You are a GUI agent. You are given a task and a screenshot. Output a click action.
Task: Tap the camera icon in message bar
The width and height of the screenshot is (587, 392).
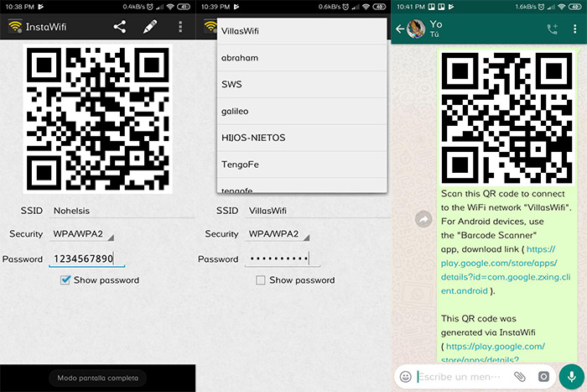point(543,377)
